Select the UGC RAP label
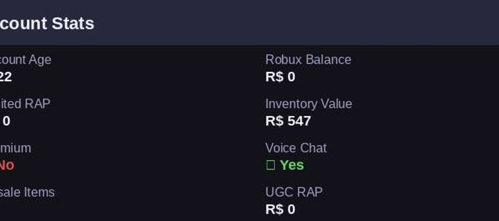Screen dimensions: 499x221 tap(294, 192)
